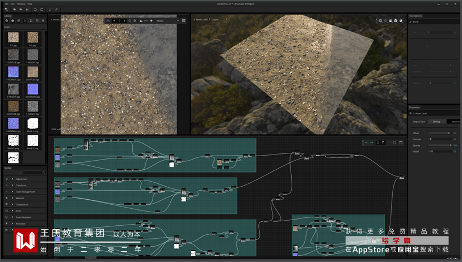Screen dimensions: 462x262
Task: Select the Bitmap output type button
Action: 436,122
